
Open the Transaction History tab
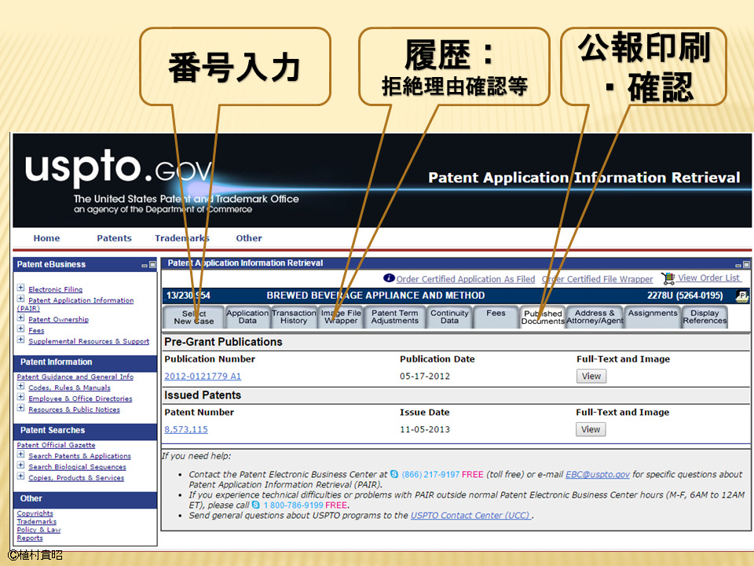pyautogui.click(x=294, y=317)
